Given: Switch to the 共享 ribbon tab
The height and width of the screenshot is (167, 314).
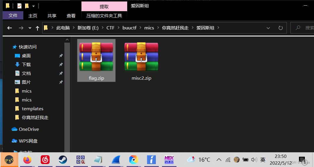Looking at the screenshot, I should click(52, 16).
